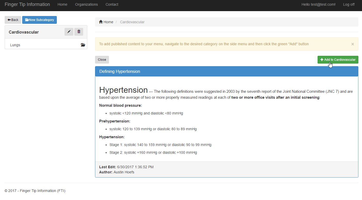Screen dimensions: 362x200
Task: Create a New Subcategory
Action: (40, 20)
